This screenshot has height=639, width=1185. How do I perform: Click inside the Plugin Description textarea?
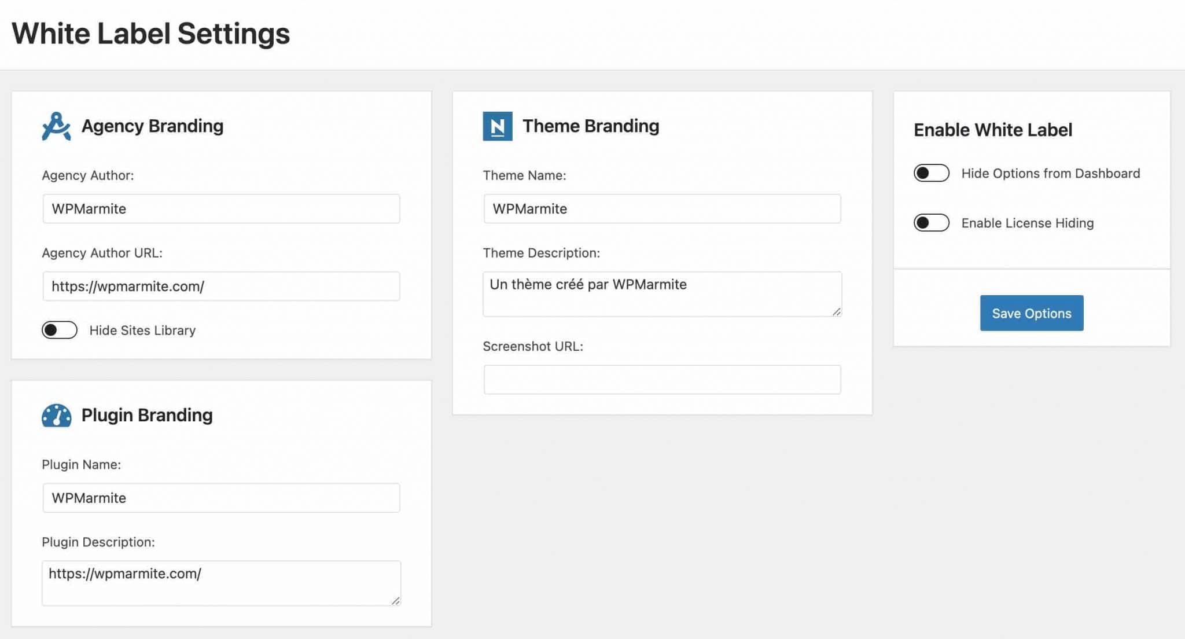click(x=221, y=583)
